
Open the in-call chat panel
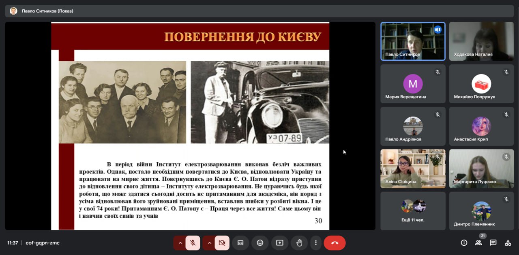493,243
